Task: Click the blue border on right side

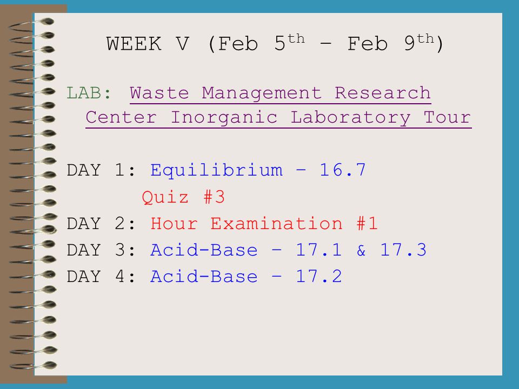Action: (510, 194)
